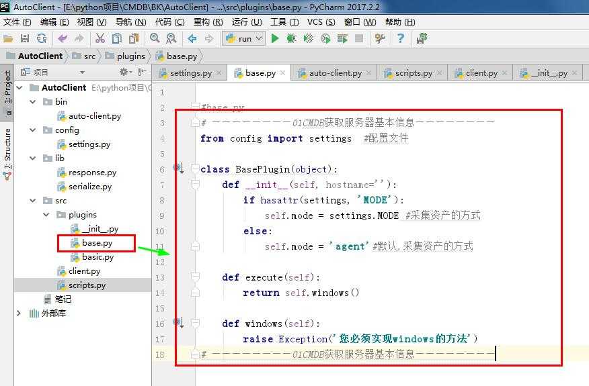589x386 pixels.
Task: Open Settings wrench toolbar icon
Action: click(380, 38)
